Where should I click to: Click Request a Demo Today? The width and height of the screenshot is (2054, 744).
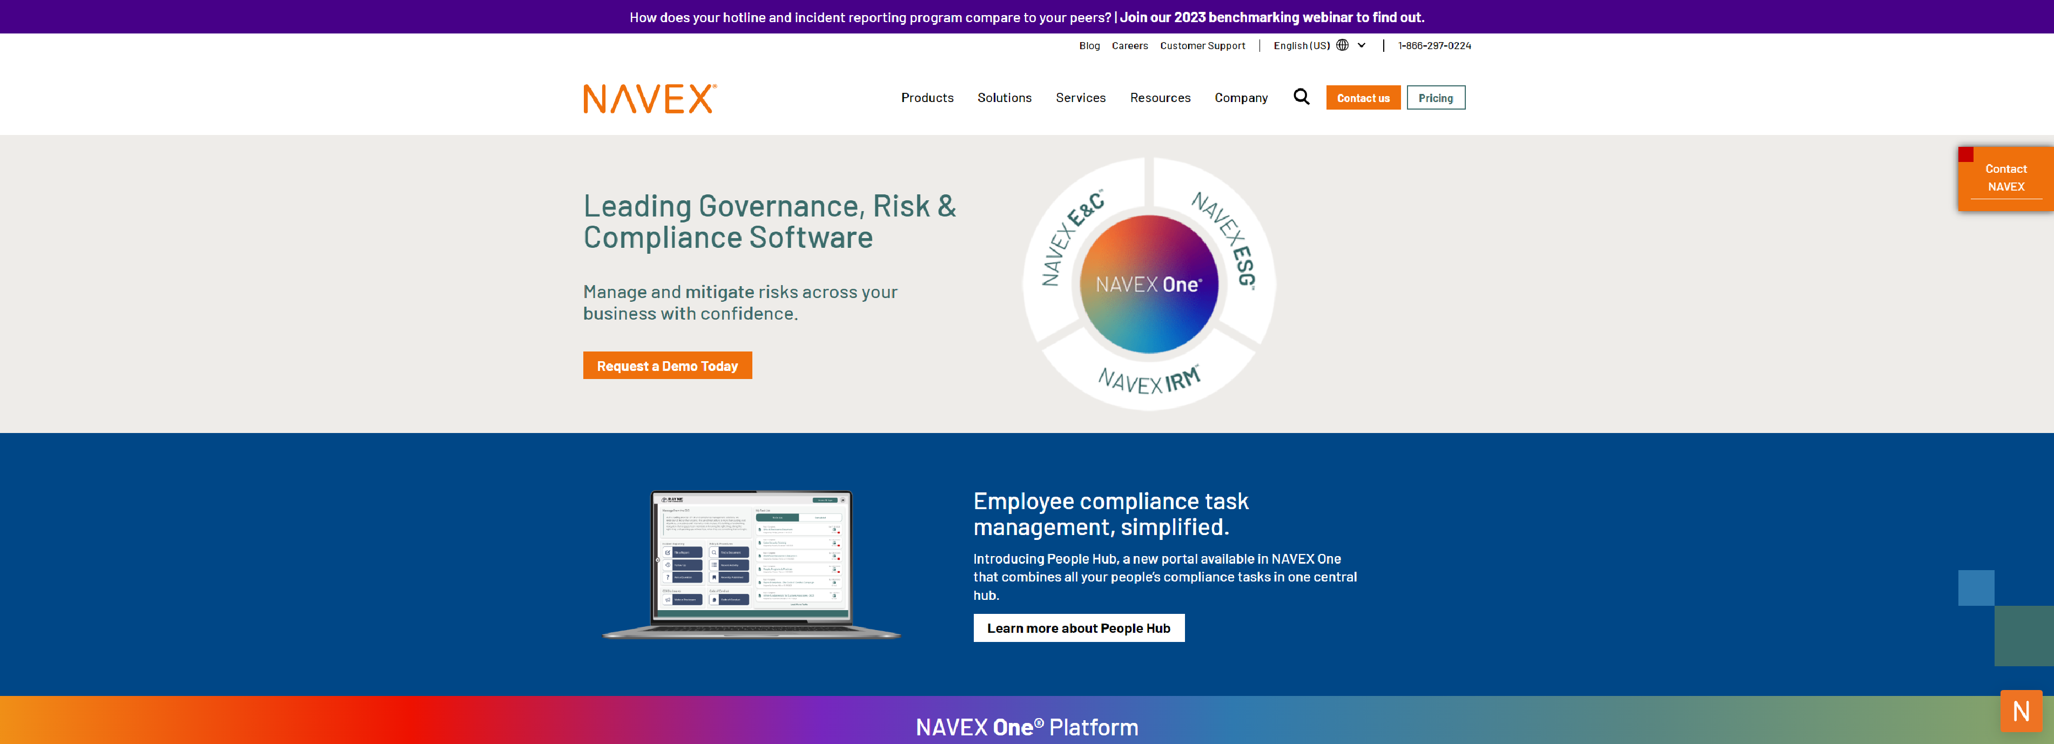[x=668, y=365]
